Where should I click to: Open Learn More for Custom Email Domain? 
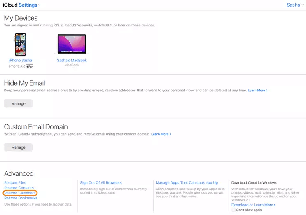pyautogui.click(x=161, y=134)
